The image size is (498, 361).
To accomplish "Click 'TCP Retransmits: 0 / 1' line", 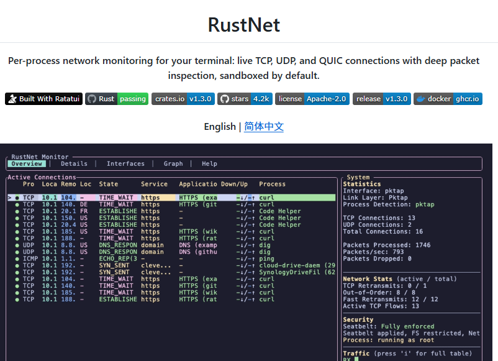I will tap(384, 286).
